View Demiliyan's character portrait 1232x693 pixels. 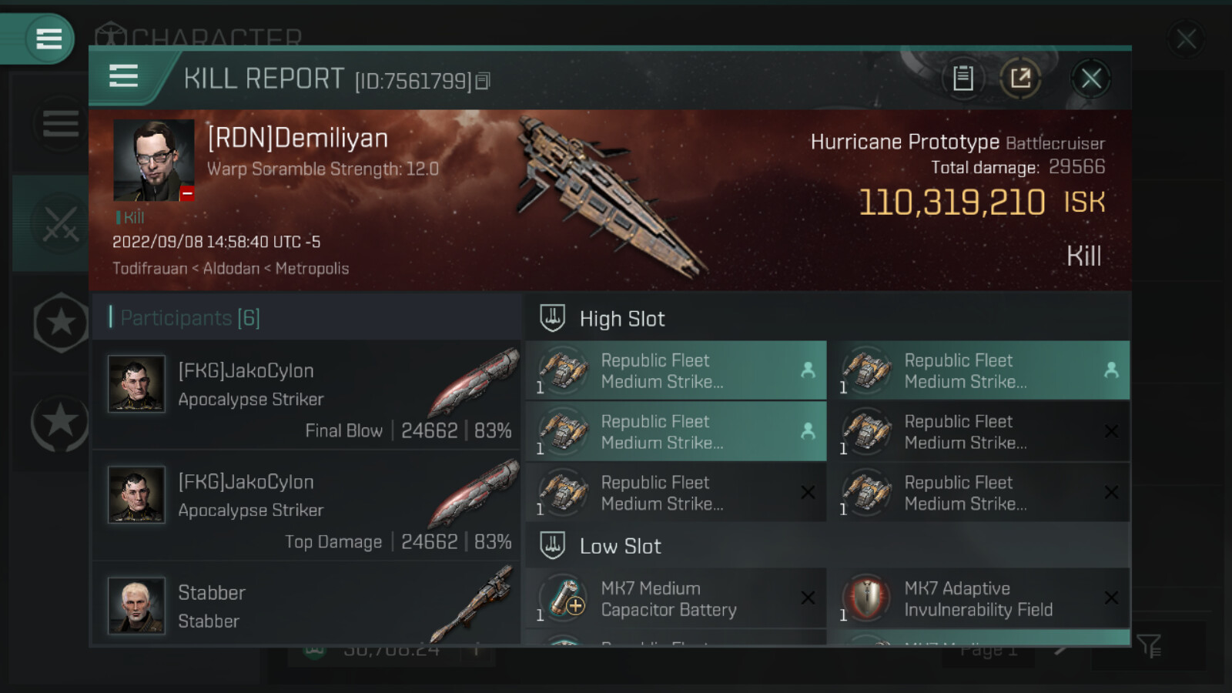point(154,160)
